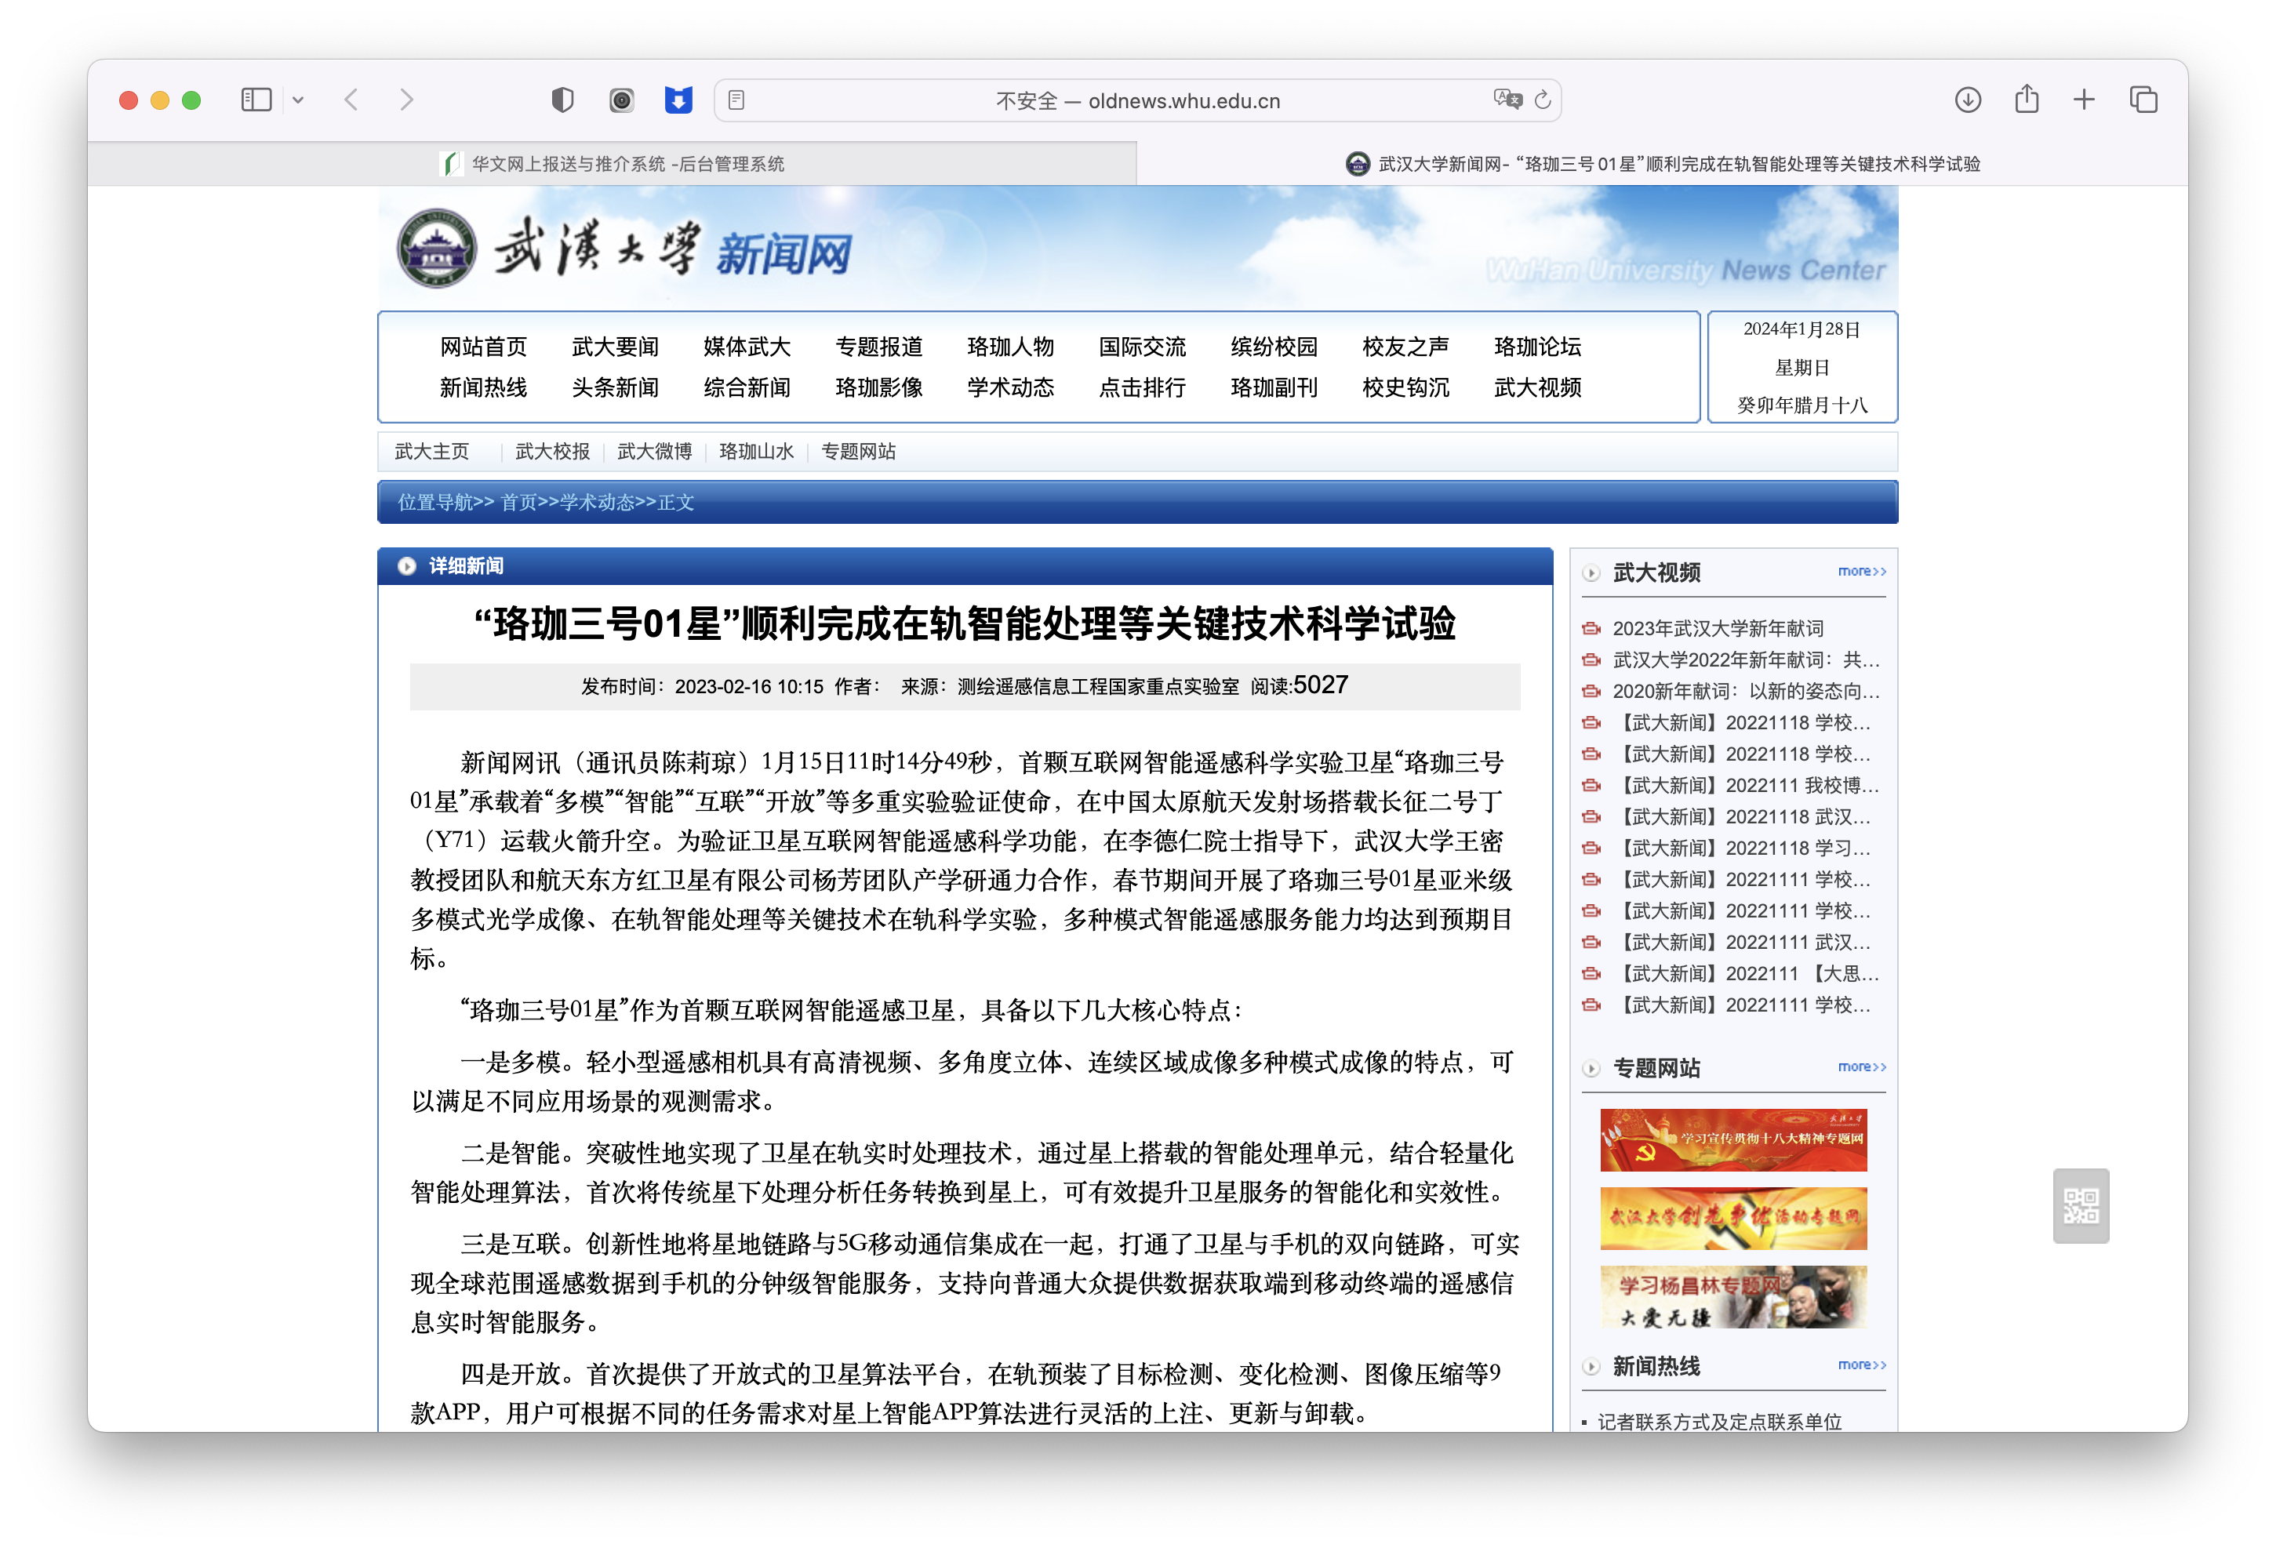Select the 武汉大学新闻网 article tab
This screenshot has width=2276, height=1548.
click(x=1662, y=164)
